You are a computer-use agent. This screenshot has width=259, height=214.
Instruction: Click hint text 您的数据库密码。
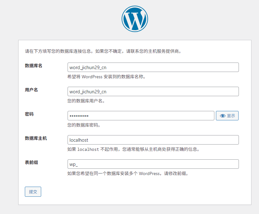[x=84, y=125]
